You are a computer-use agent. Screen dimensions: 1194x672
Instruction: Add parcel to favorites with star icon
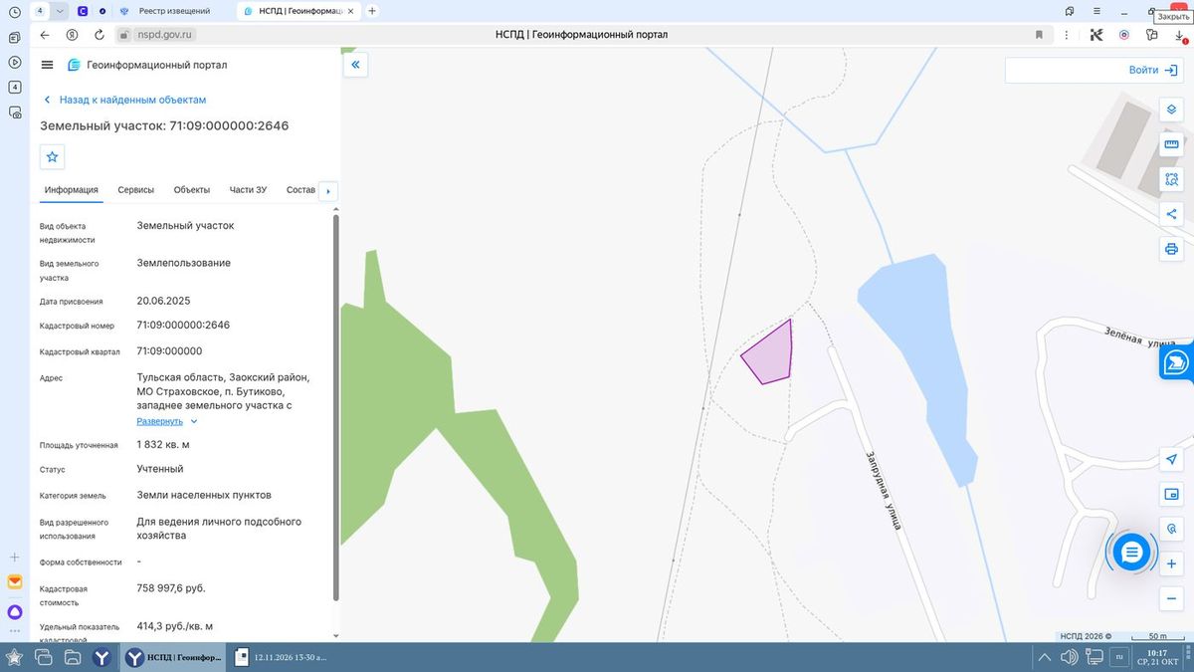(53, 156)
